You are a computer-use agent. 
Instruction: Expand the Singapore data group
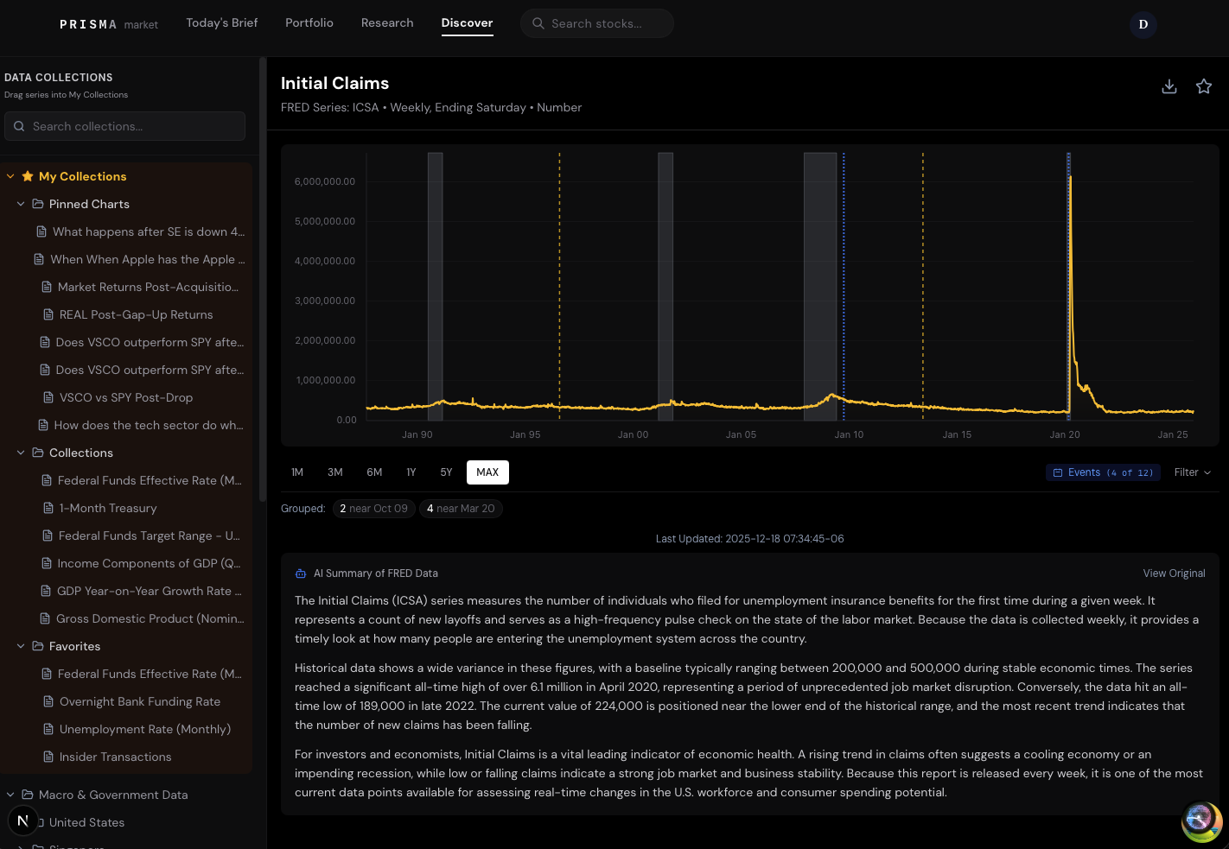point(20,845)
